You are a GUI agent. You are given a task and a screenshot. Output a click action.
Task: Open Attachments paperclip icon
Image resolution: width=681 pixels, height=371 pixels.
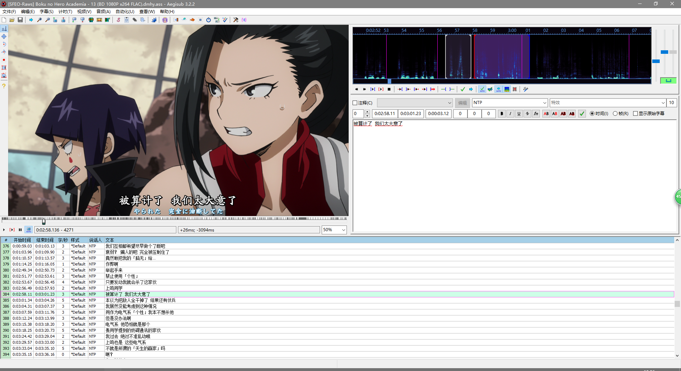click(x=135, y=20)
